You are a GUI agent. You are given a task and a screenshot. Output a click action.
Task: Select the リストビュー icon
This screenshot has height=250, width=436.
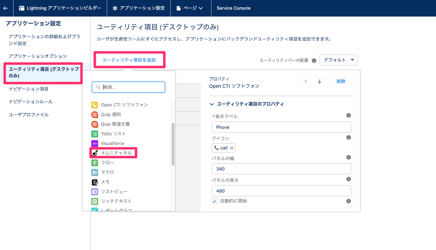[94, 191]
